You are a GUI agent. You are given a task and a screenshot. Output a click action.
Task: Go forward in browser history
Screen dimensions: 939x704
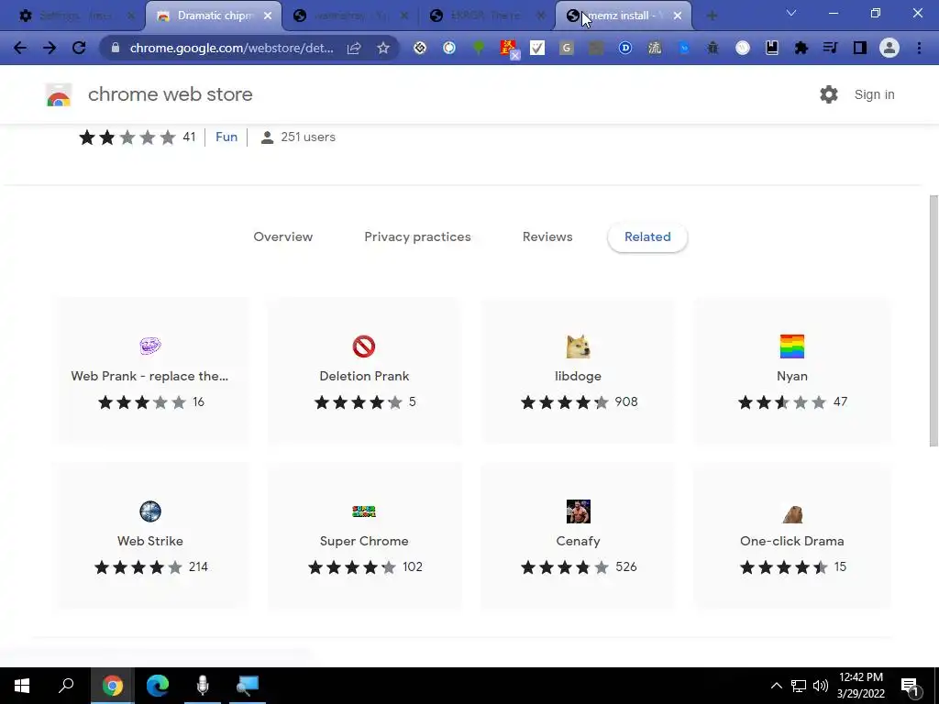click(50, 48)
